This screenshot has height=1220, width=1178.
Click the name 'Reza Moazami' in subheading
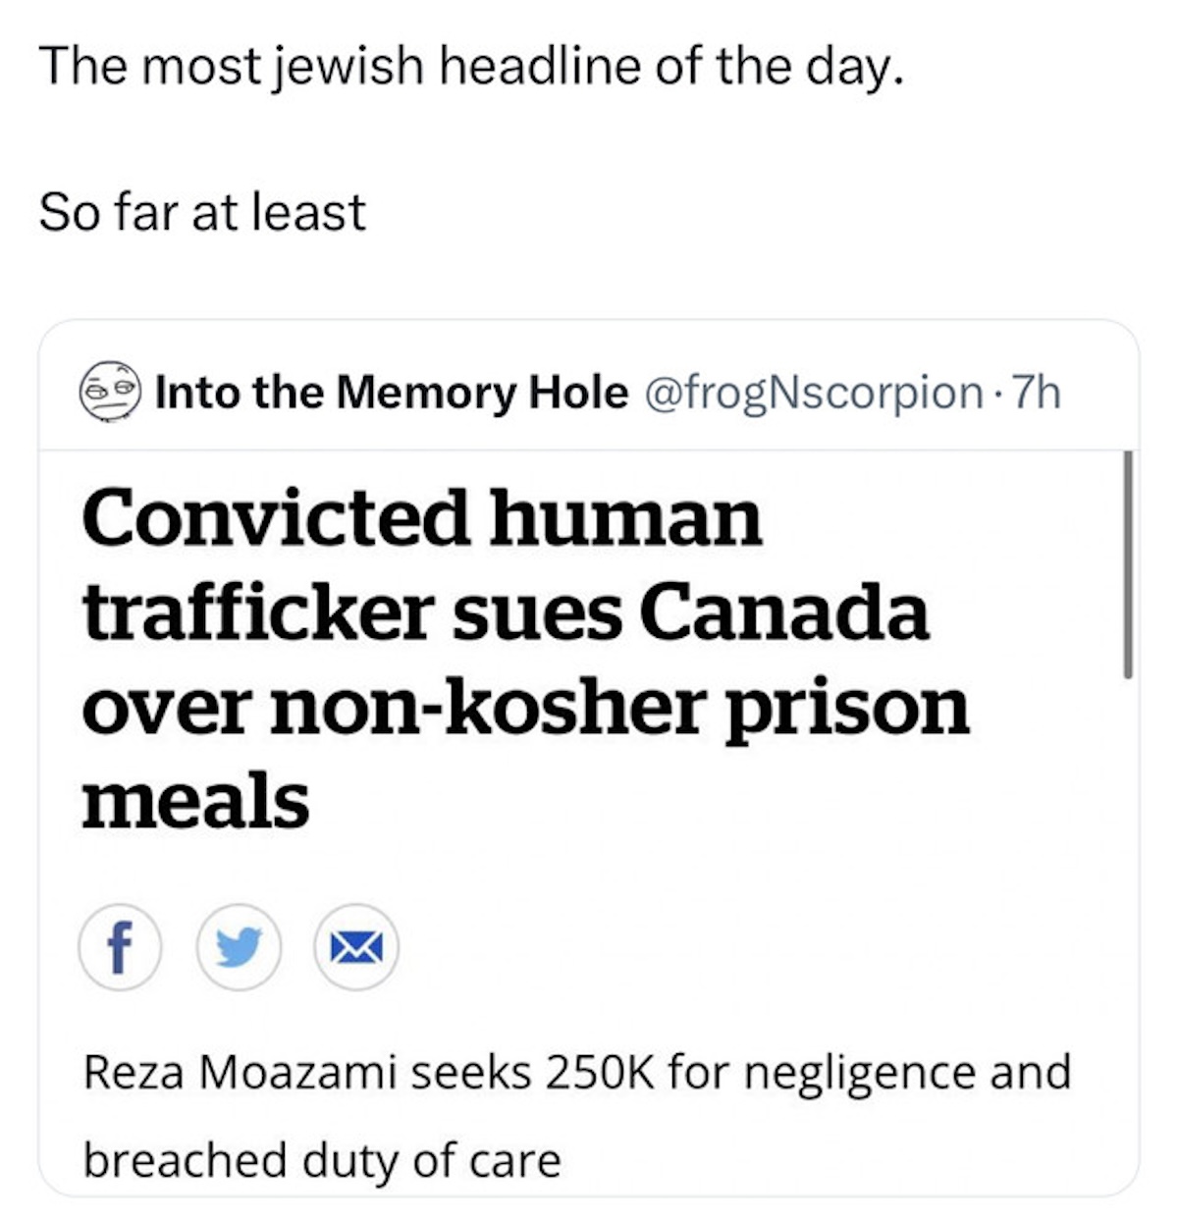[240, 1071]
